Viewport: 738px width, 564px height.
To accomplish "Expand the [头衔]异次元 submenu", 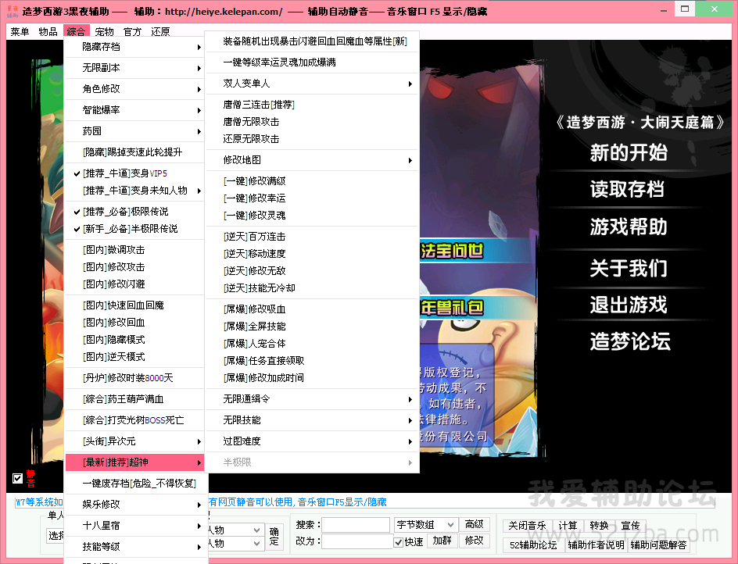I will tap(134, 441).
